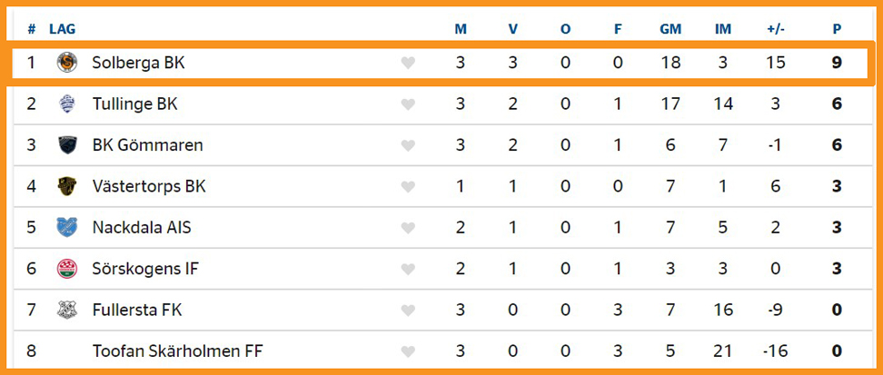Mark Toofan Skärholmen FF as favorite
883x375 pixels.
[408, 352]
